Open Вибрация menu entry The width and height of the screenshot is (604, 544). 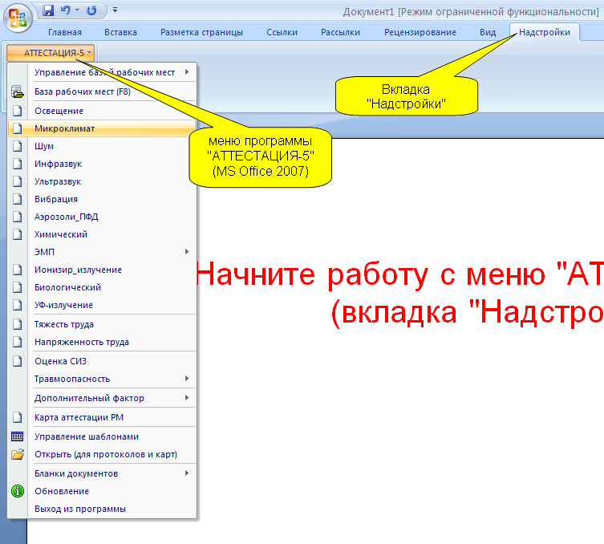point(102,199)
